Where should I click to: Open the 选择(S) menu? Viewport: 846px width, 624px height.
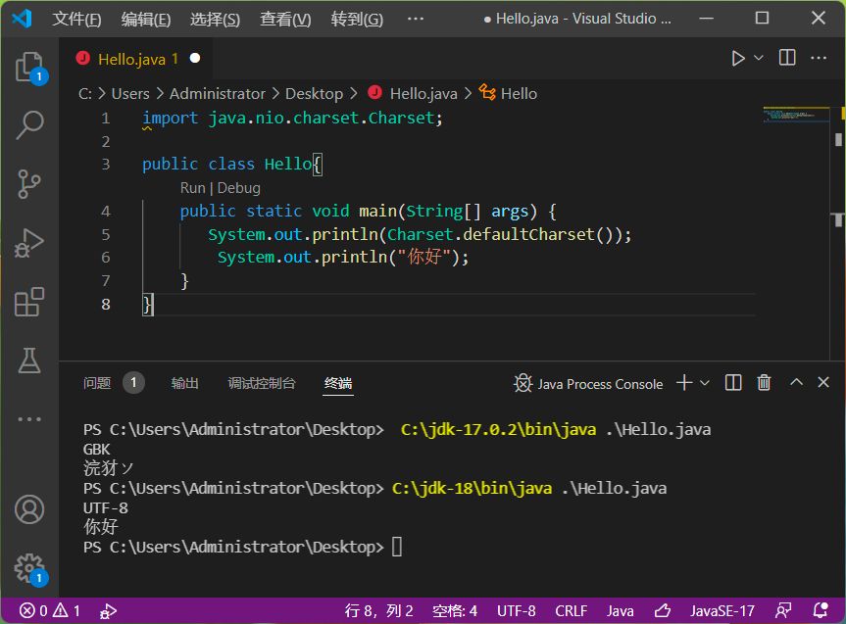215,20
